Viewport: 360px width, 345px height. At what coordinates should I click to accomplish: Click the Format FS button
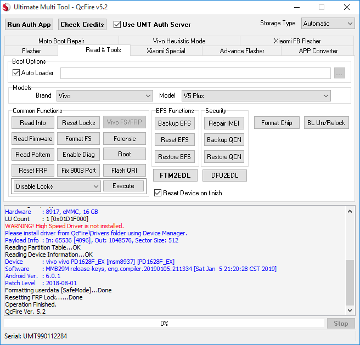click(x=78, y=139)
